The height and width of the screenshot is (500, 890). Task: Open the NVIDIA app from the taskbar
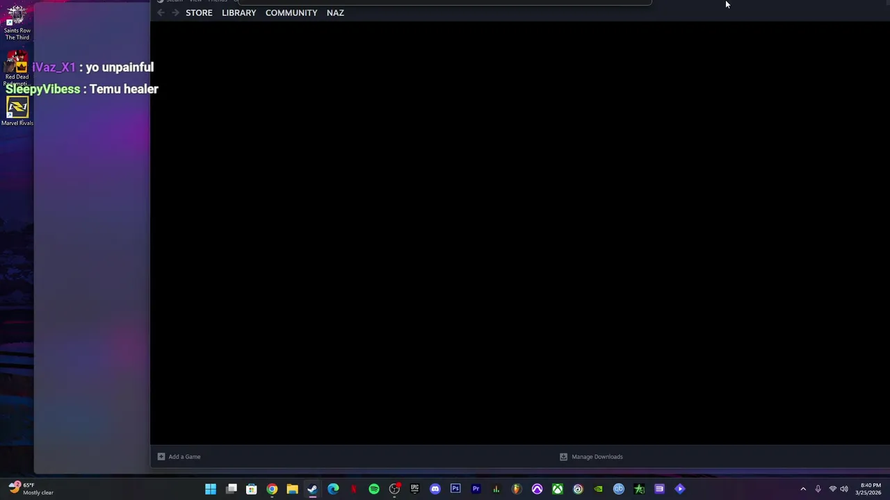click(x=598, y=489)
